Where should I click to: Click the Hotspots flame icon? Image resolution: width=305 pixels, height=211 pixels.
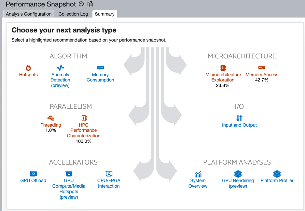click(x=28, y=68)
